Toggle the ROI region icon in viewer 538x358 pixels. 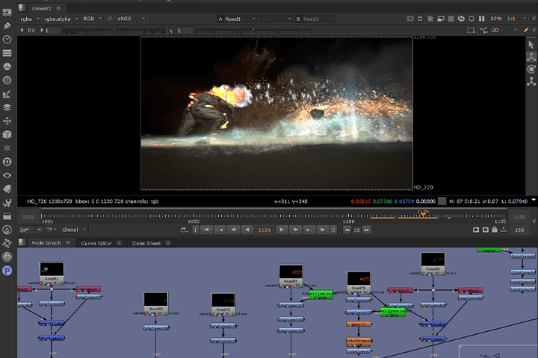click(471, 30)
